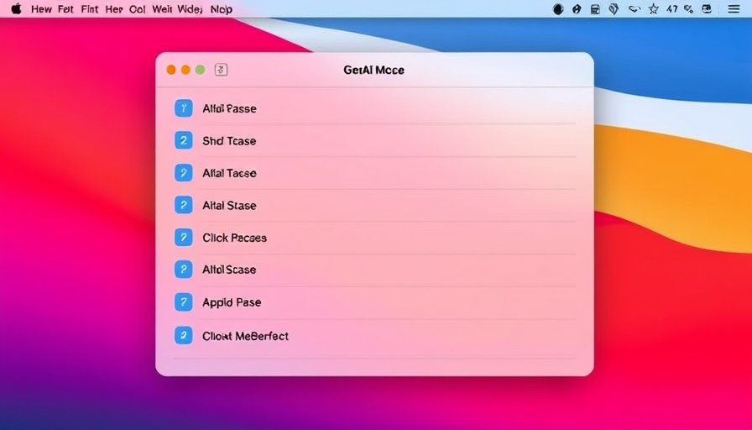Open the Hew menu

(41, 9)
